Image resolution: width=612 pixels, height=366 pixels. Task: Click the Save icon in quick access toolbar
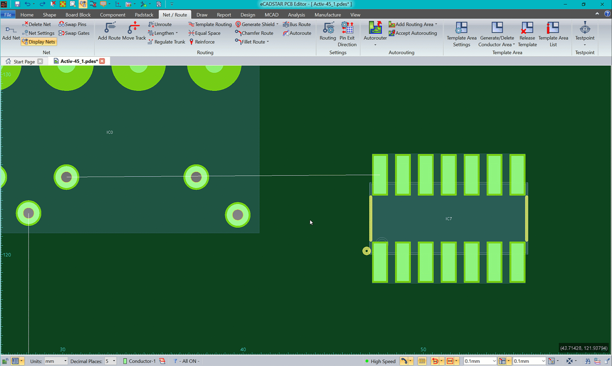coord(17,4)
